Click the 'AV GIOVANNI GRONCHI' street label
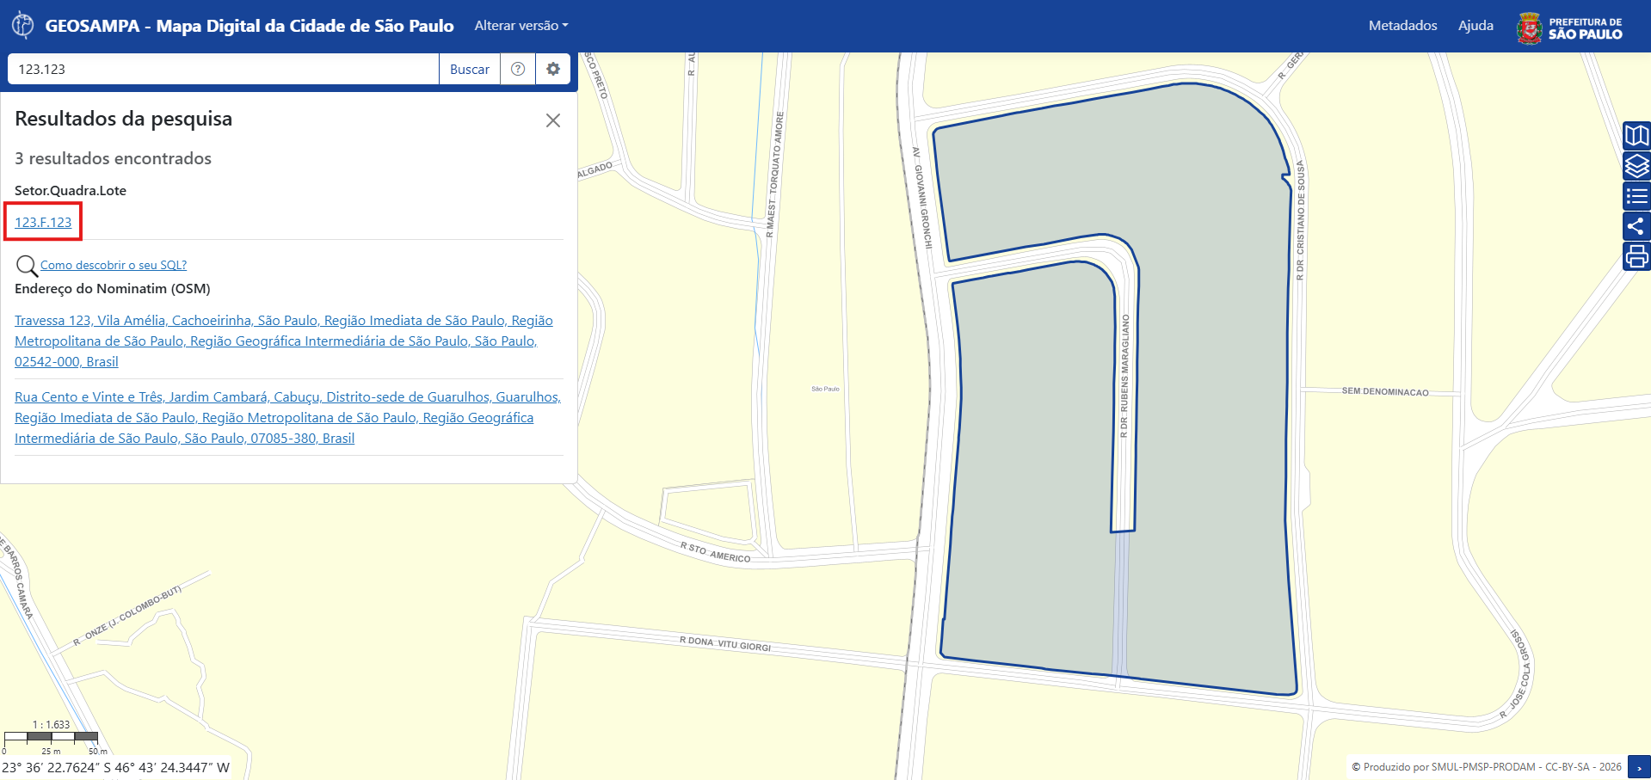Screen dimensions: 1651x780 (x=922, y=198)
